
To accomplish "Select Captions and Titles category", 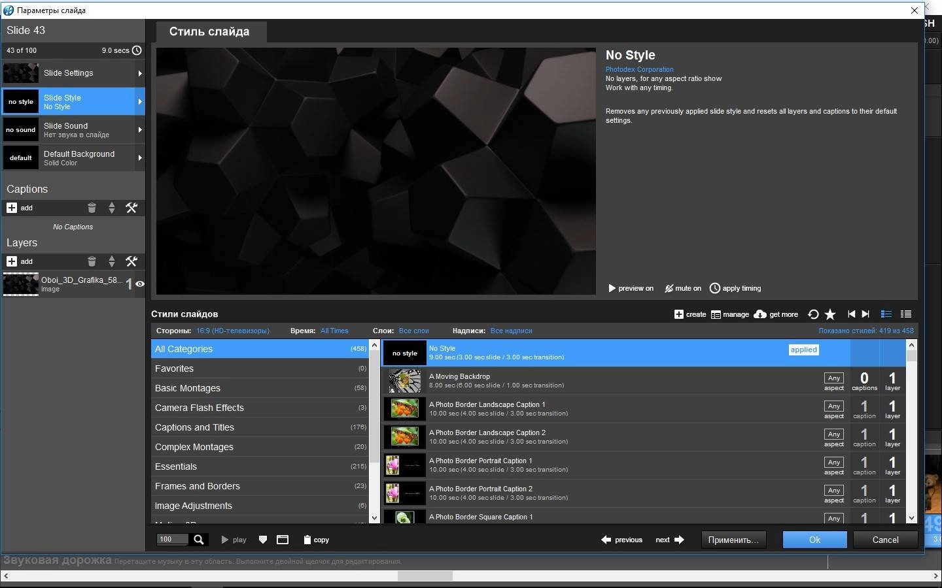I will point(260,427).
